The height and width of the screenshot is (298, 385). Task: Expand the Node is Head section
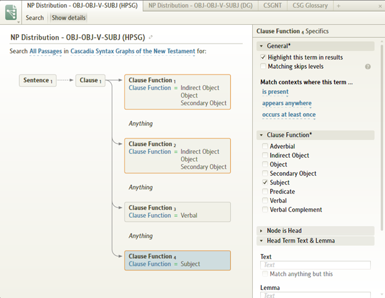[262, 231]
